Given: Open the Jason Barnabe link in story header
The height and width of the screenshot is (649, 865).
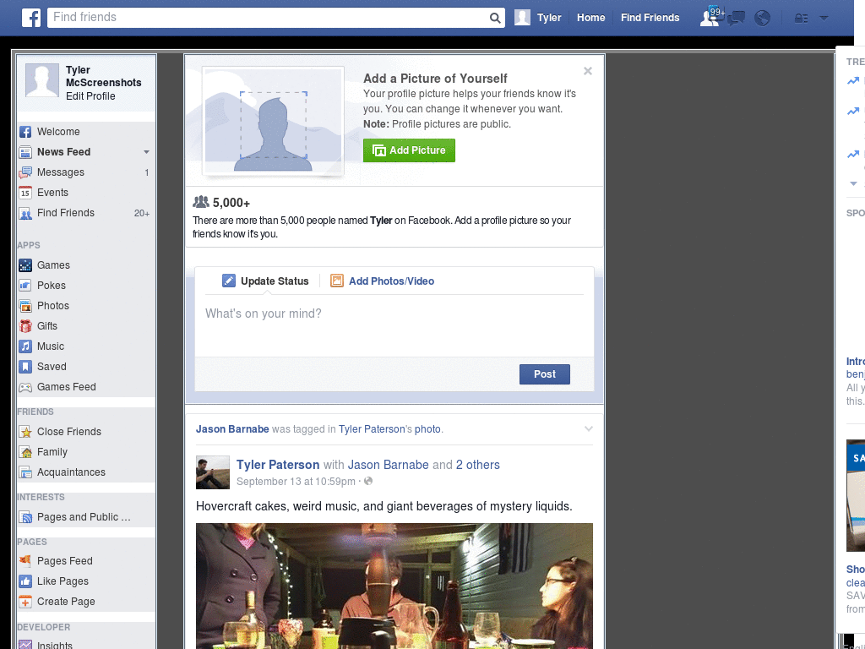Looking at the screenshot, I should pyautogui.click(x=232, y=428).
